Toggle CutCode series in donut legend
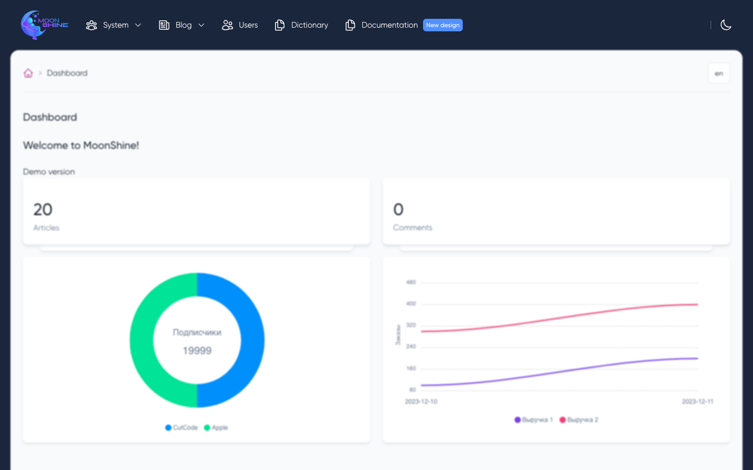This screenshot has width=753, height=470. (181, 428)
